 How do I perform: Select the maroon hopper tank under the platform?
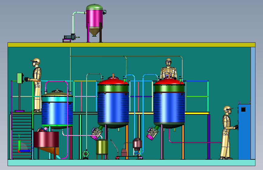point(46,139)
